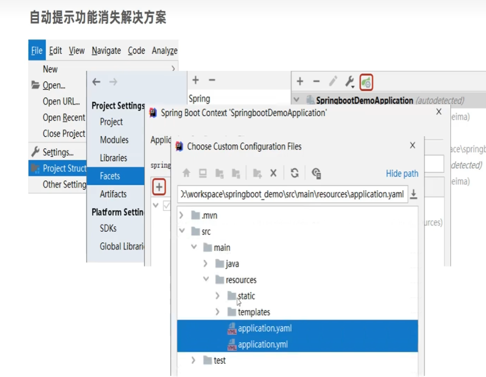The image size is (486, 377).
Task: Click the Module directory icon
Action: coord(236,174)
